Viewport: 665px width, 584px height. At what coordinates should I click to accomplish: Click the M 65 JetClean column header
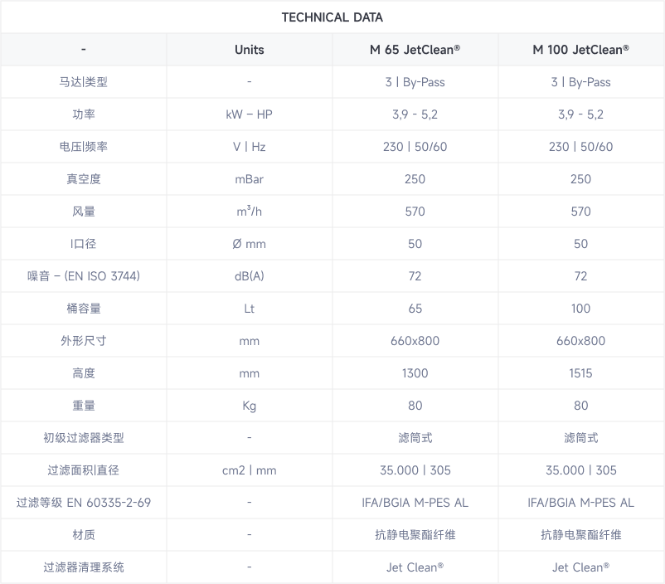[415, 50]
